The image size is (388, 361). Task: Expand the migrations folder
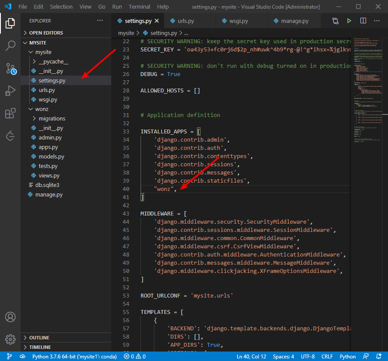[66, 118]
